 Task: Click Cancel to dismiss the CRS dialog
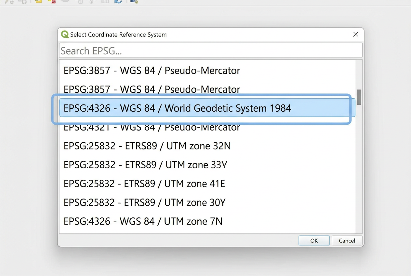[347, 241]
